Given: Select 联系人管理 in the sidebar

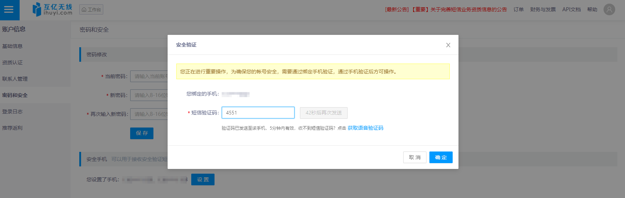Looking at the screenshot, I should [15, 79].
